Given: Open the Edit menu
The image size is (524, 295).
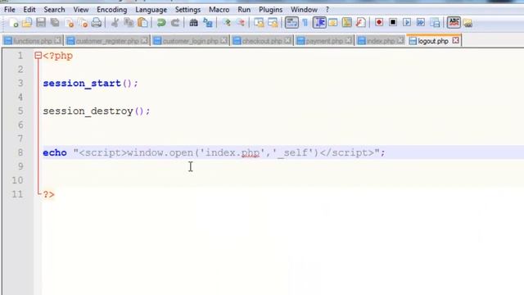Looking at the screenshot, I should [x=29, y=9].
